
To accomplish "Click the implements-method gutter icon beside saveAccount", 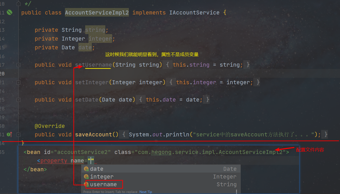I will (x=9, y=134).
